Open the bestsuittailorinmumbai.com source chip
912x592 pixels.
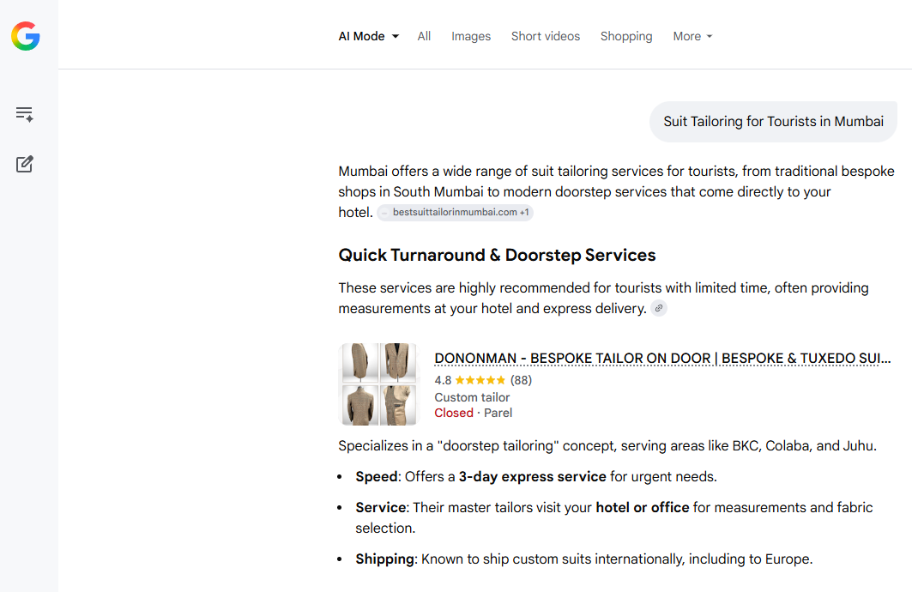(x=456, y=213)
